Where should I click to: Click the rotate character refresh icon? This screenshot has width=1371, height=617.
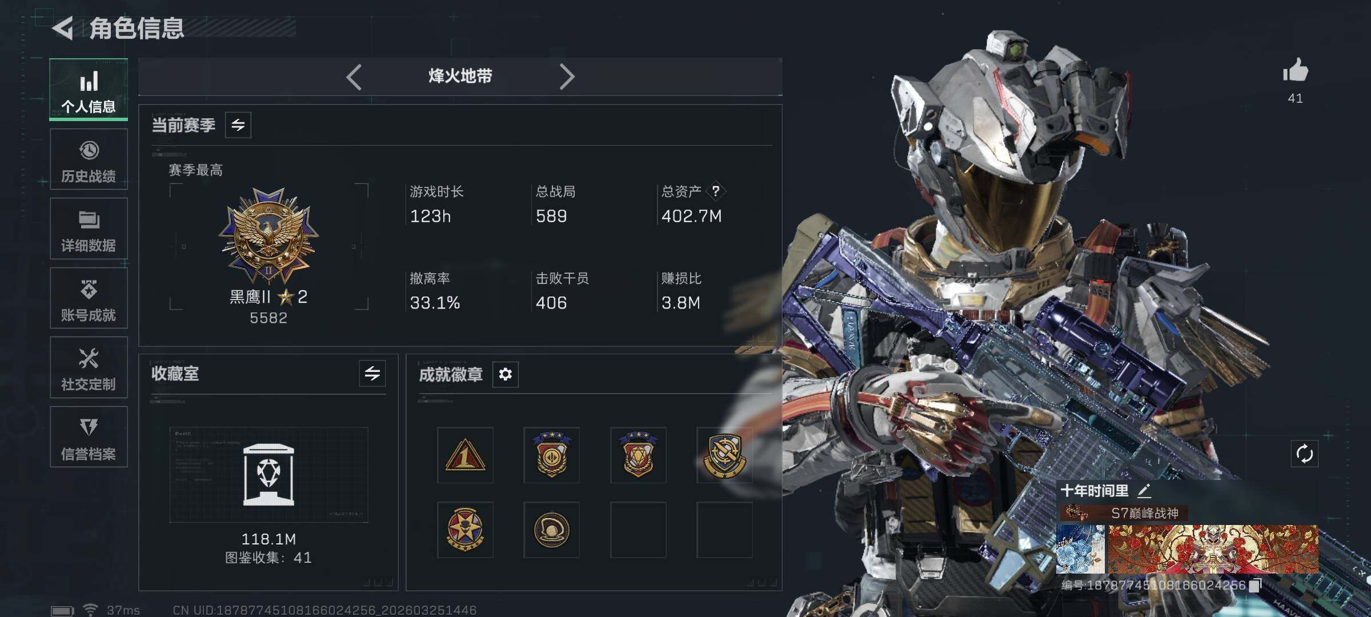[1304, 454]
